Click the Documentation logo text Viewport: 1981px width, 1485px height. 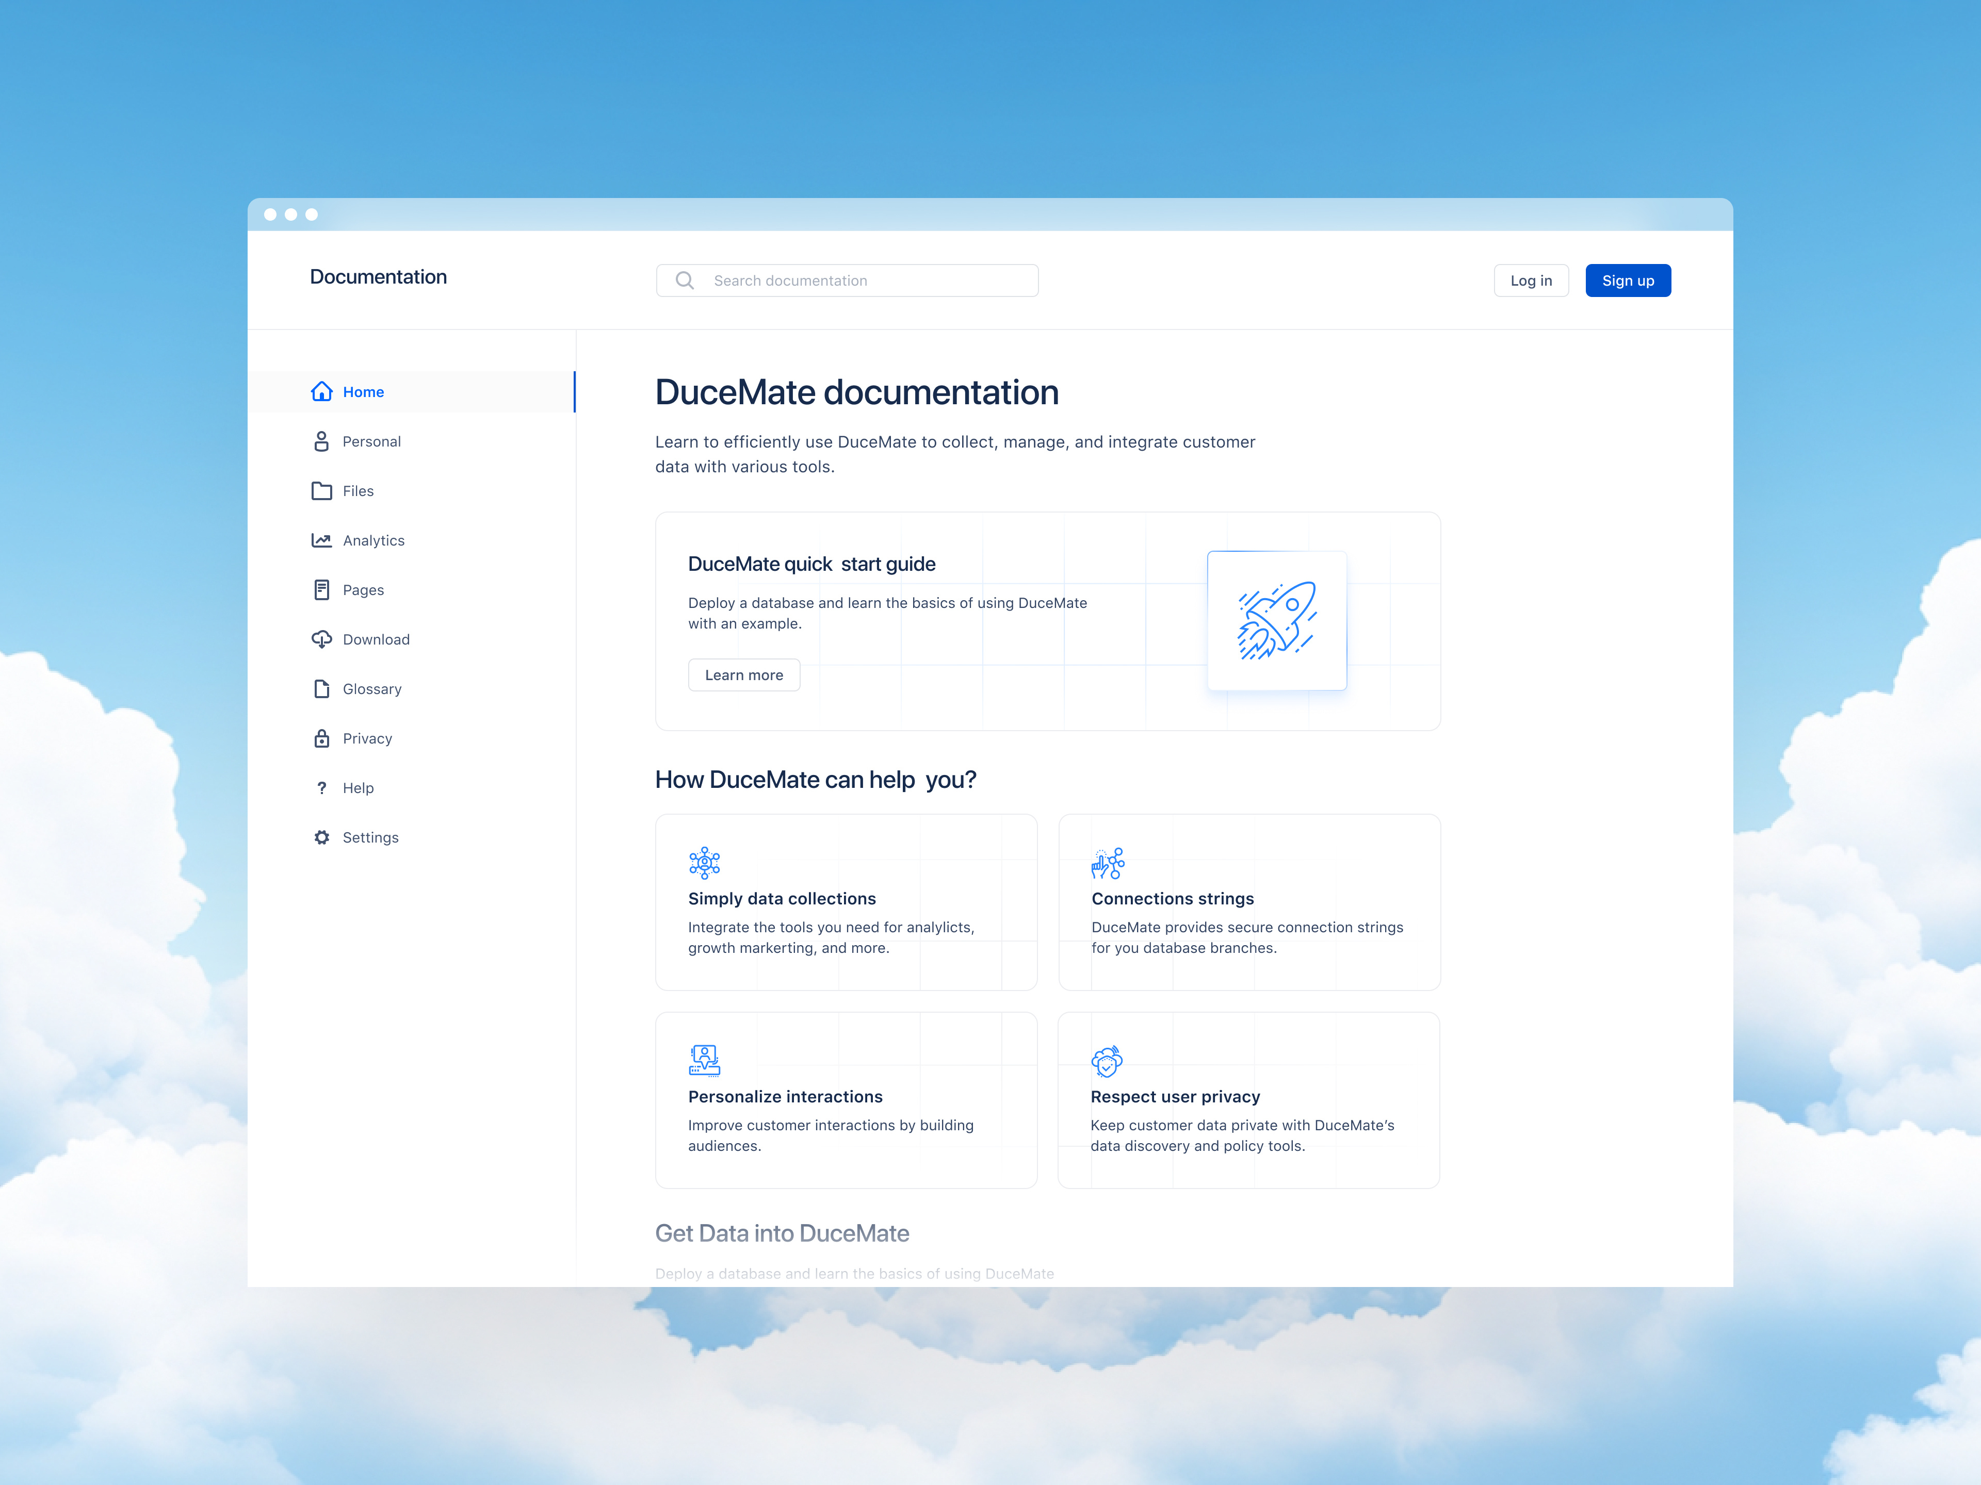coord(378,277)
